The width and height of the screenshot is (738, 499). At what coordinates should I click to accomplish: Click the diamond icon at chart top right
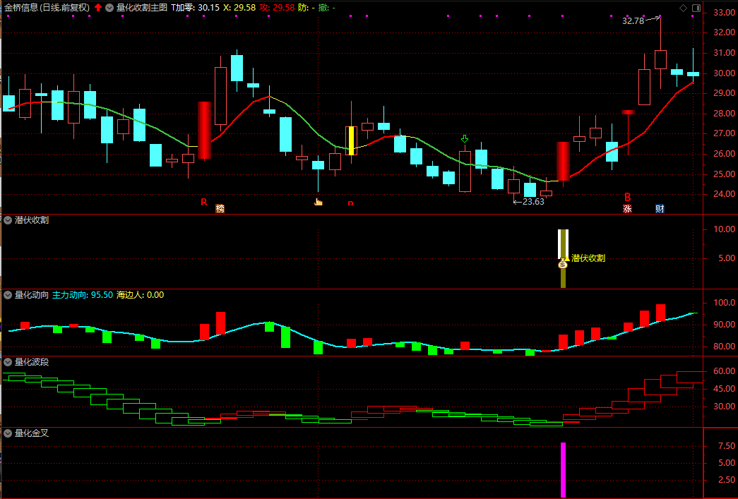[x=683, y=8]
